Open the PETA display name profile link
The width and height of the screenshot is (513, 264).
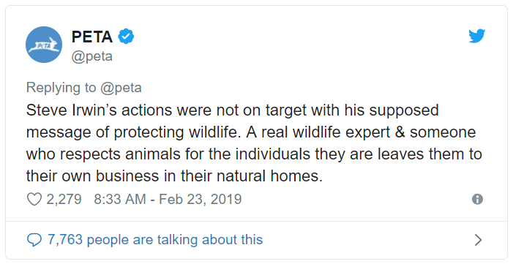pyautogui.click(x=92, y=37)
